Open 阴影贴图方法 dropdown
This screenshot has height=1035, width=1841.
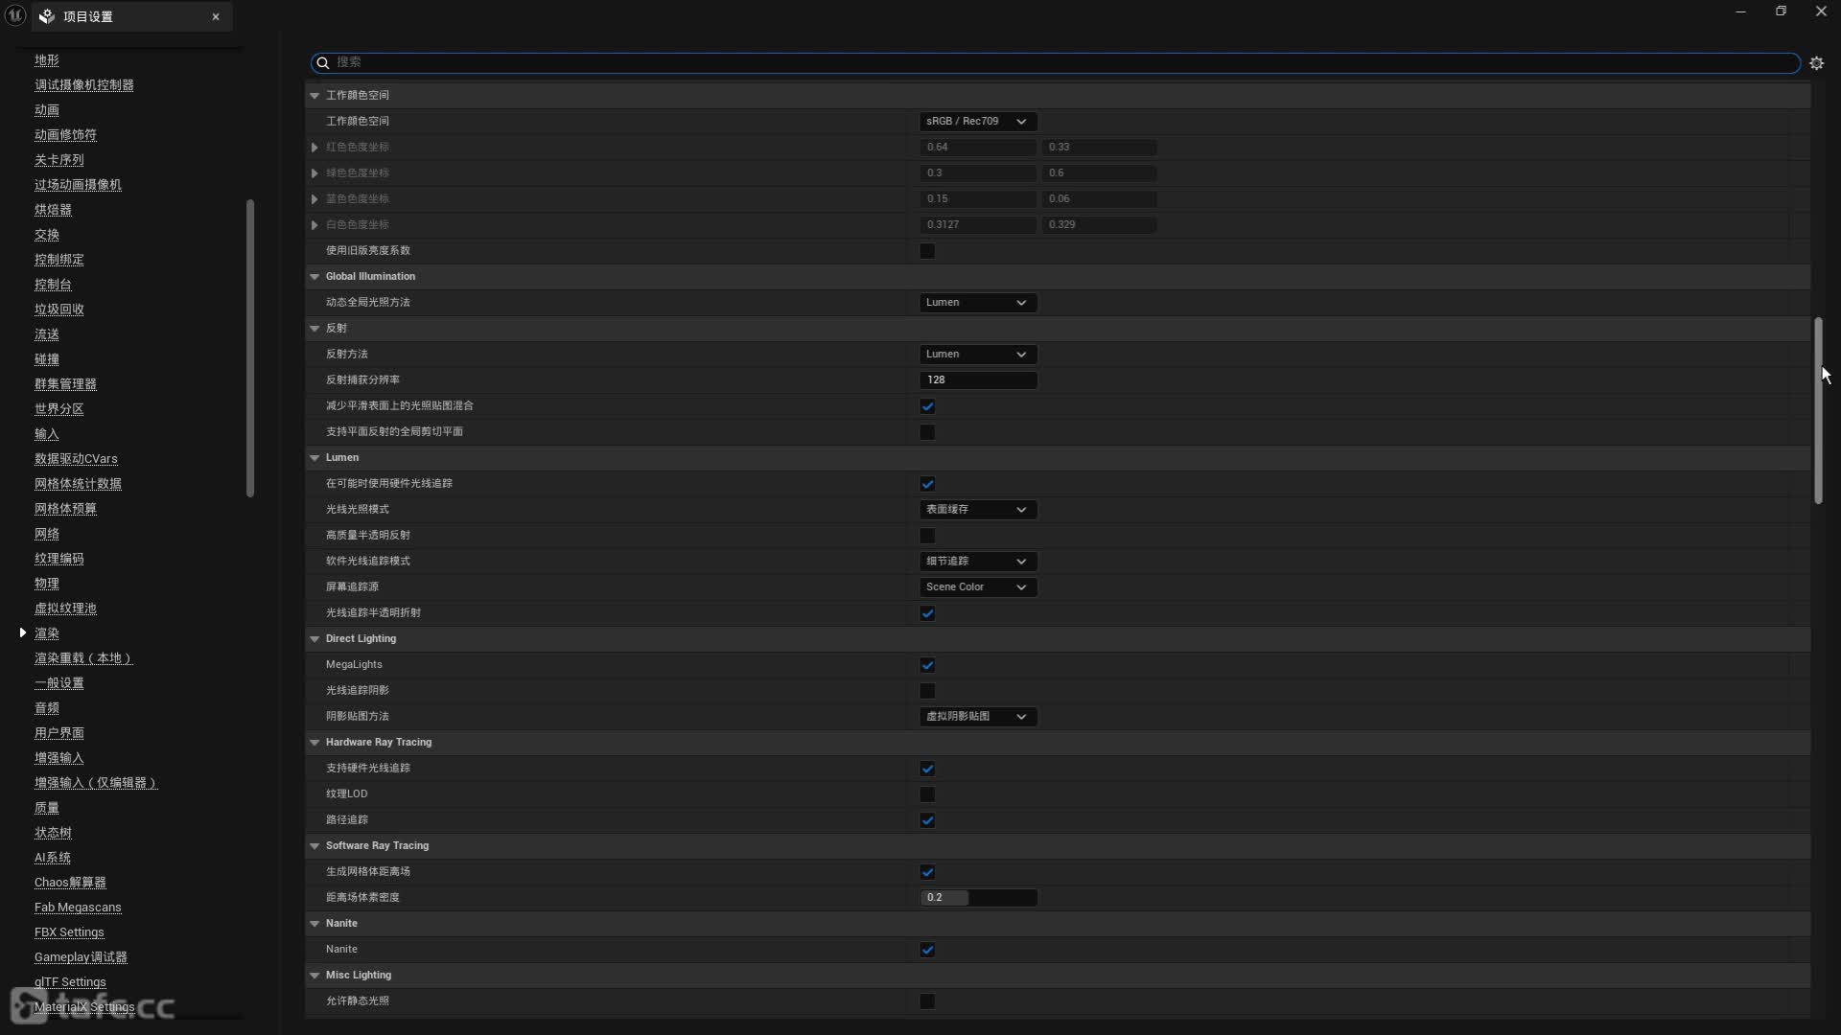pos(977,717)
